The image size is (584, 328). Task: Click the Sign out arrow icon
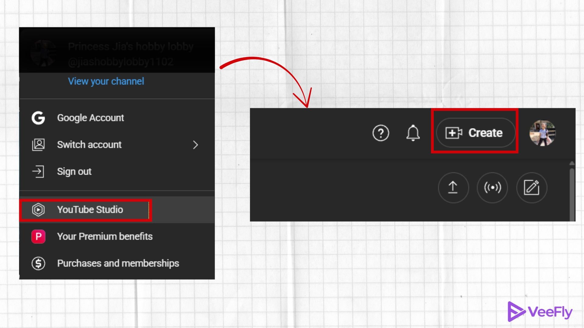click(x=38, y=172)
